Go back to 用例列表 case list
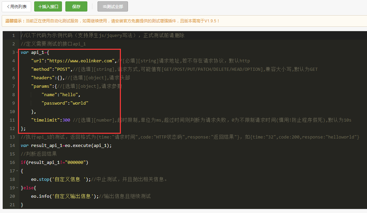Viewport: 367px width, 213px height. (16, 6)
